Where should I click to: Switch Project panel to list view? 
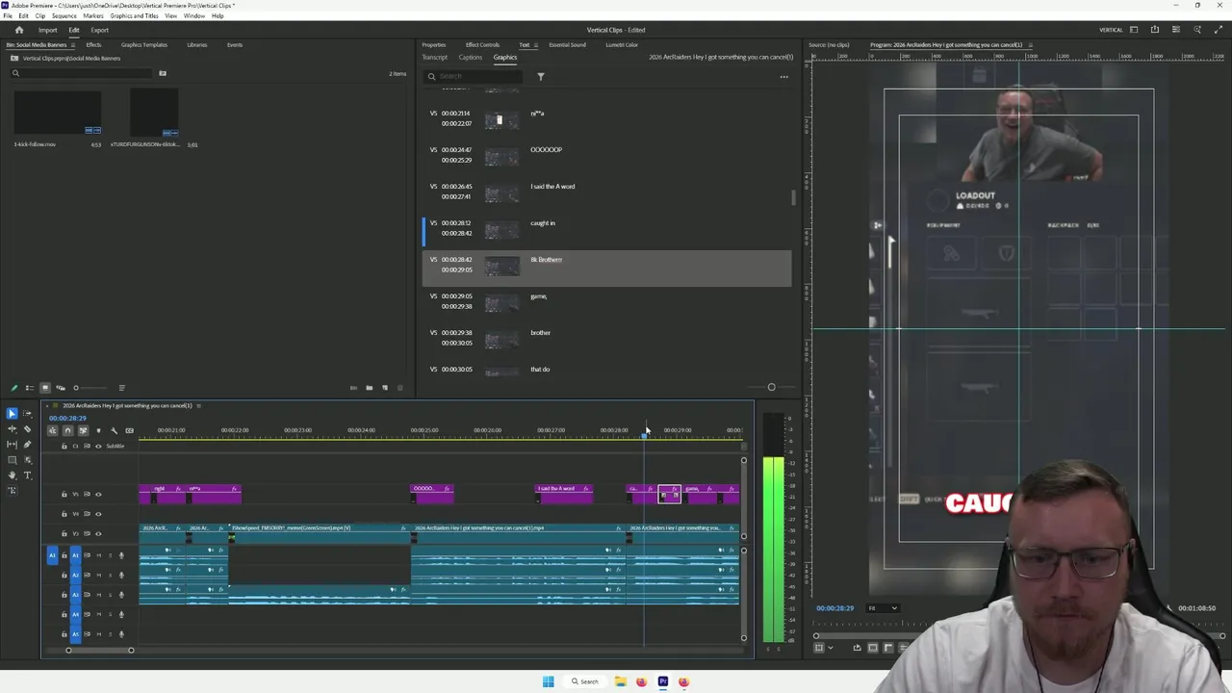pos(29,388)
